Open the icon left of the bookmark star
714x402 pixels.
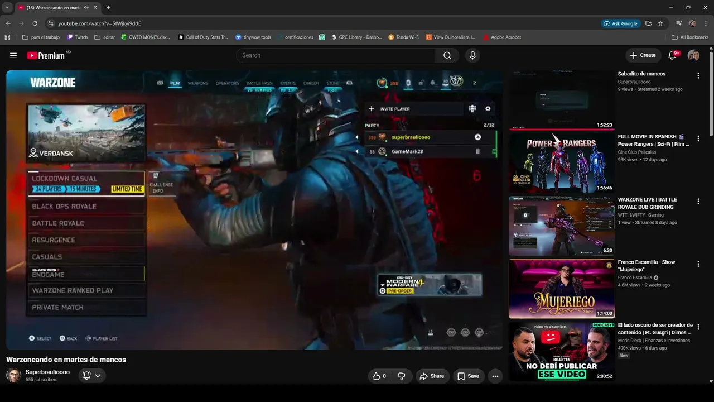(x=648, y=23)
